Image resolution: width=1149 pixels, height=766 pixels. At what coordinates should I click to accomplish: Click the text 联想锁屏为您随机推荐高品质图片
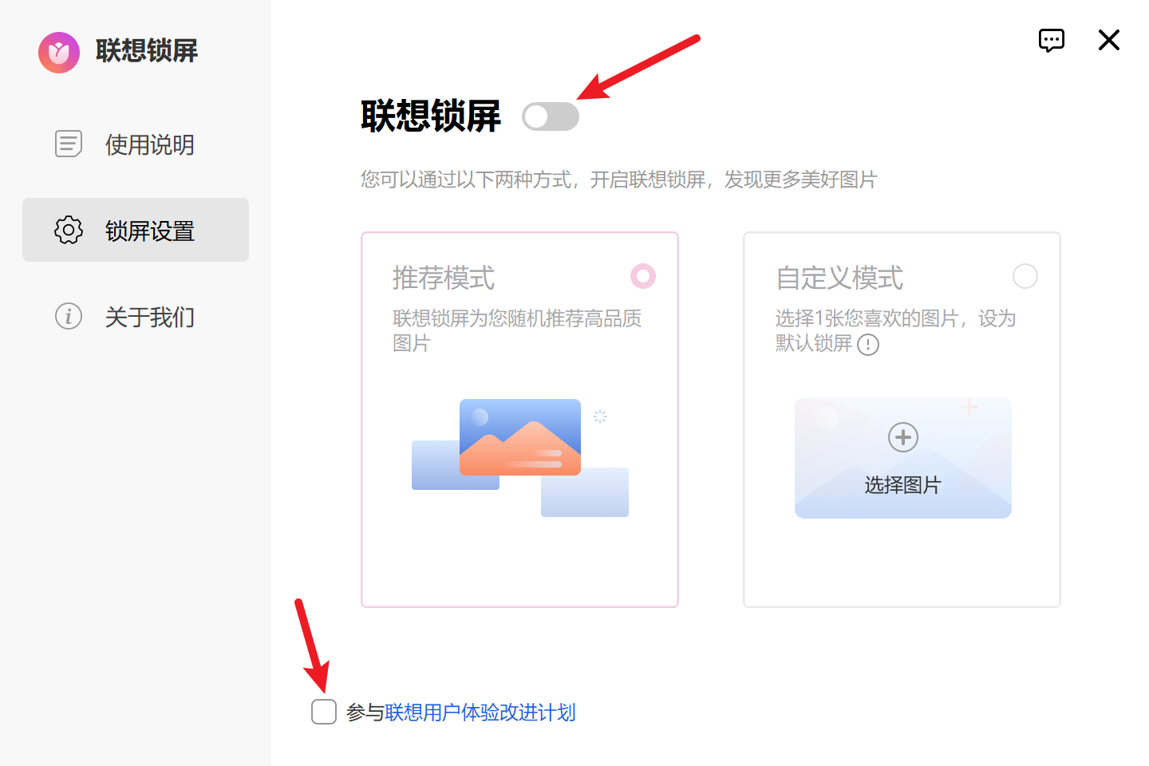pos(517,331)
